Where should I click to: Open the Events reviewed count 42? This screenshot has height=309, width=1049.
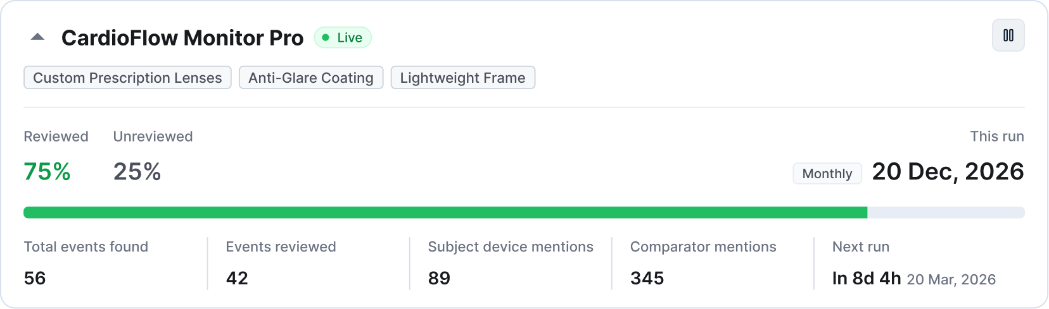237,278
